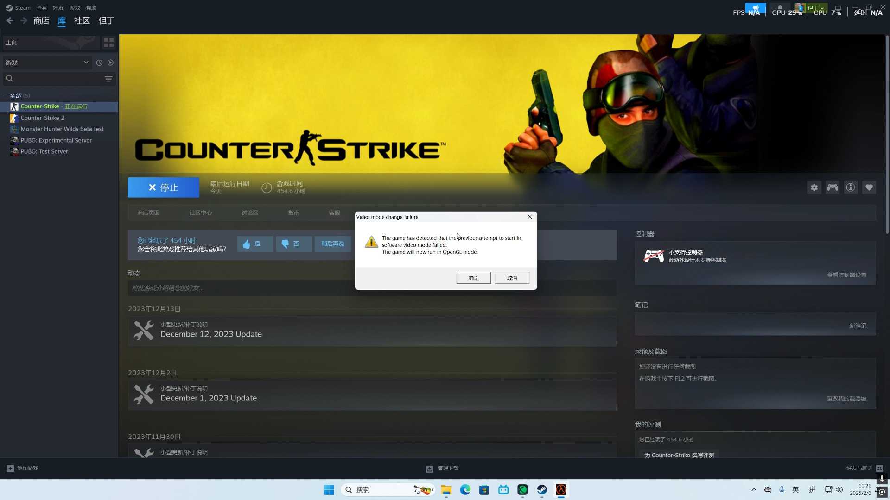Open controller layout icon next to gear
890x500 pixels.
tap(833, 187)
